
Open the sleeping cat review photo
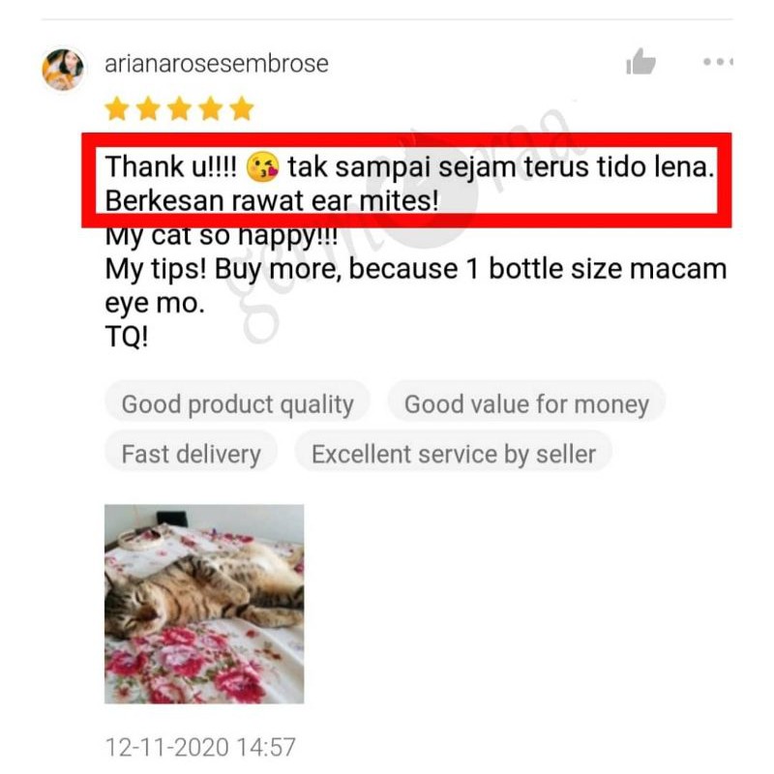pos(204,604)
